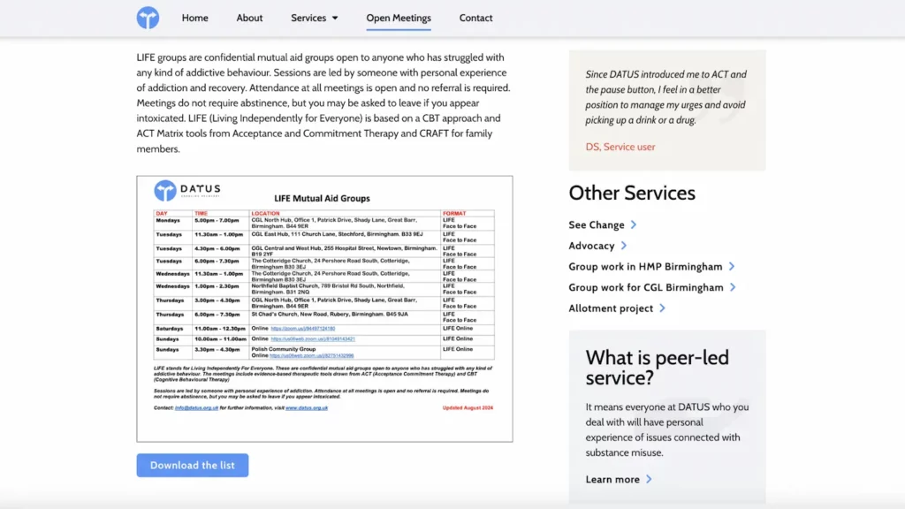
Task: Click the chevron next to Allotment project
Action: (663, 308)
